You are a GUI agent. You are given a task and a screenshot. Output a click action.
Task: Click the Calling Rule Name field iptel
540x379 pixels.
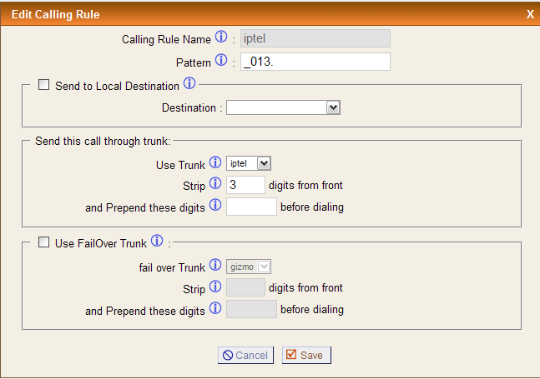point(315,38)
